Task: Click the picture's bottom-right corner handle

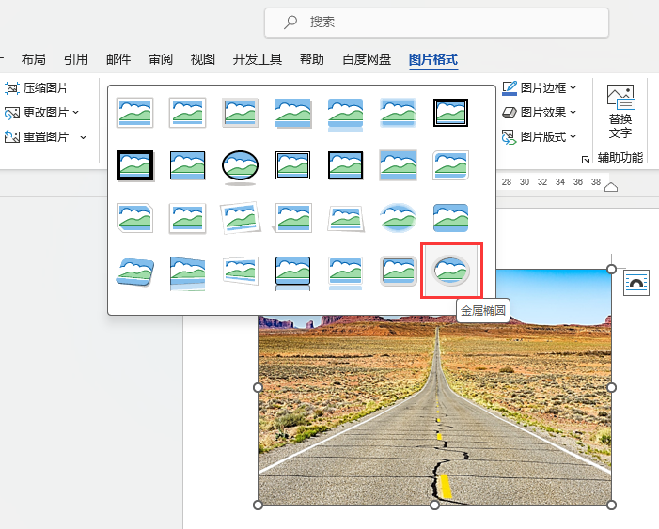Action: (x=612, y=505)
